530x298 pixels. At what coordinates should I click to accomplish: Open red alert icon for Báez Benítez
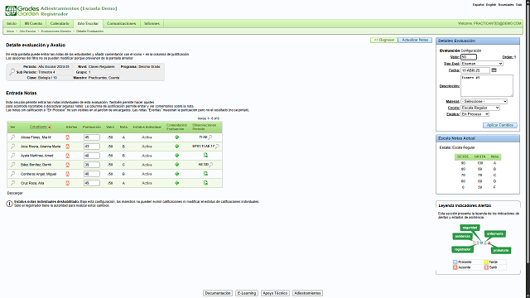click(67, 165)
